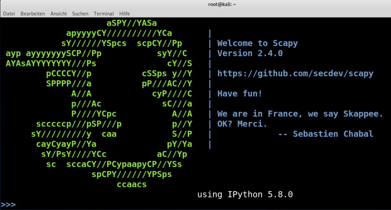
Task: Open the Terminal menu
Action: [104, 14]
